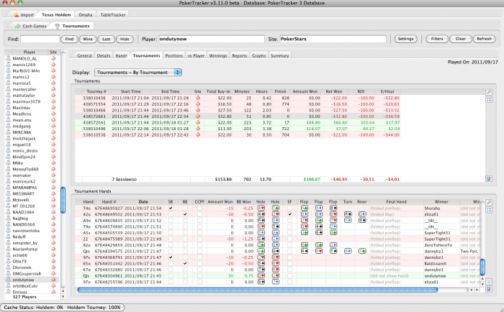Toggle the SB checkbox for hand 97s
The image size is (504, 312).
(170, 257)
